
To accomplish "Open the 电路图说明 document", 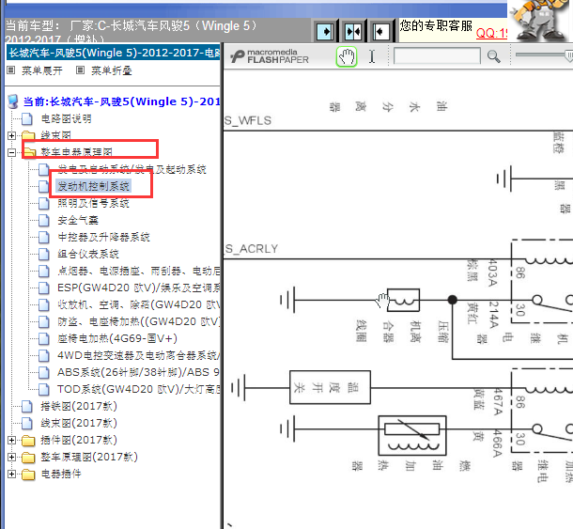I will pos(66,118).
